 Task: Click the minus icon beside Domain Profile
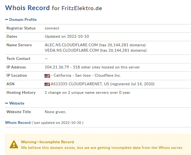7,20
